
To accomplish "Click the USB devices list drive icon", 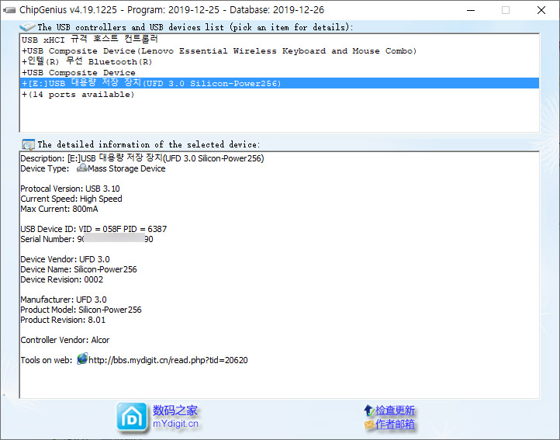I will (x=27, y=27).
